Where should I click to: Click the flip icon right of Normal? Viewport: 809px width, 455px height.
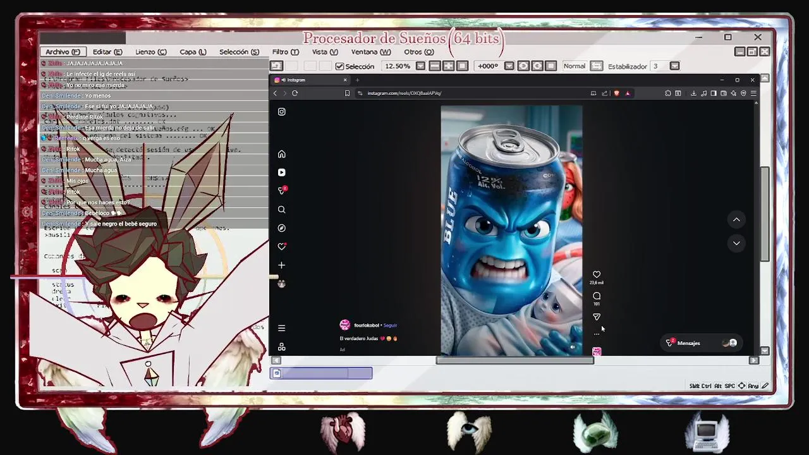(x=597, y=66)
